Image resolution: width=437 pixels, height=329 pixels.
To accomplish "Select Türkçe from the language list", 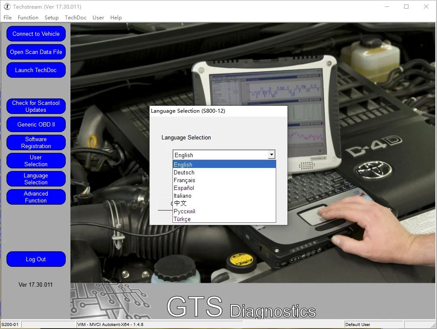I will [224, 219].
